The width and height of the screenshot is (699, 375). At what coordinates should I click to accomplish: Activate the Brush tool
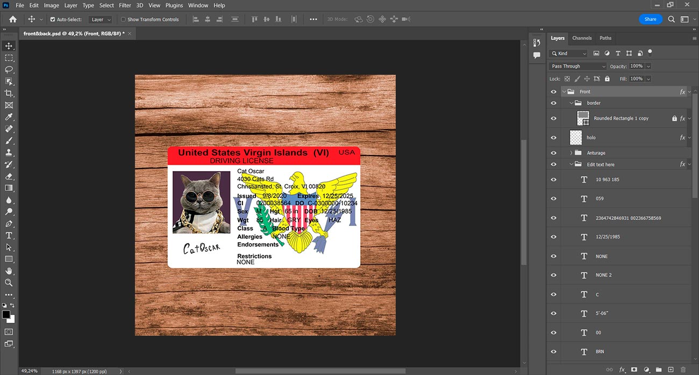pyautogui.click(x=9, y=140)
